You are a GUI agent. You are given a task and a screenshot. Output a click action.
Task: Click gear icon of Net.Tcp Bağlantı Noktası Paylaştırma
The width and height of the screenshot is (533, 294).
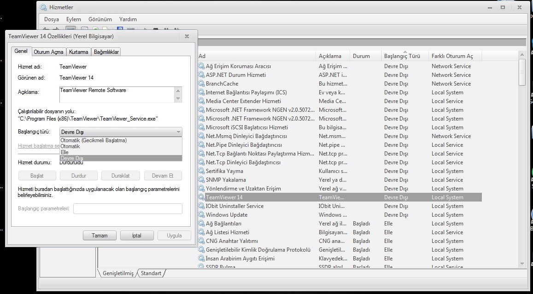(202, 154)
